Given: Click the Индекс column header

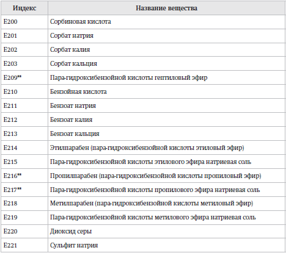Looking at the screenshot, I should click(24, 8).
